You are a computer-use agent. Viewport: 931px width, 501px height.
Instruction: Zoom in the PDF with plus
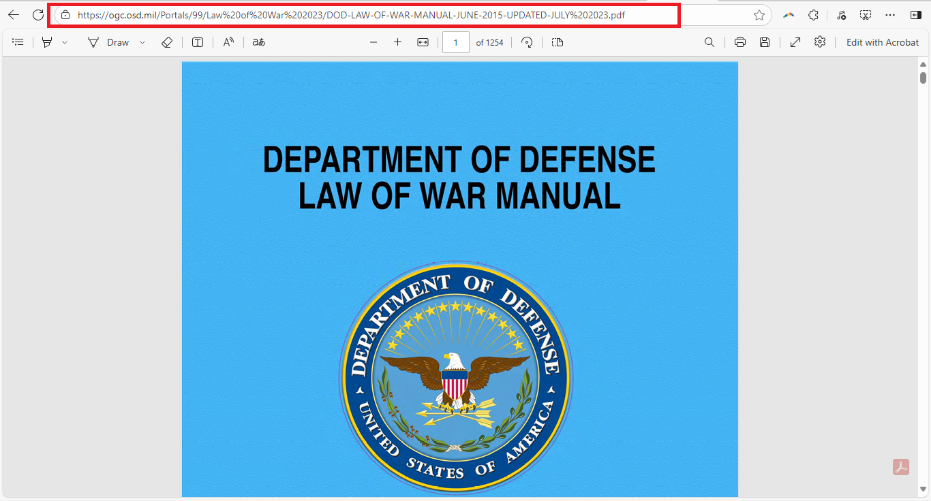pos(398,42)
